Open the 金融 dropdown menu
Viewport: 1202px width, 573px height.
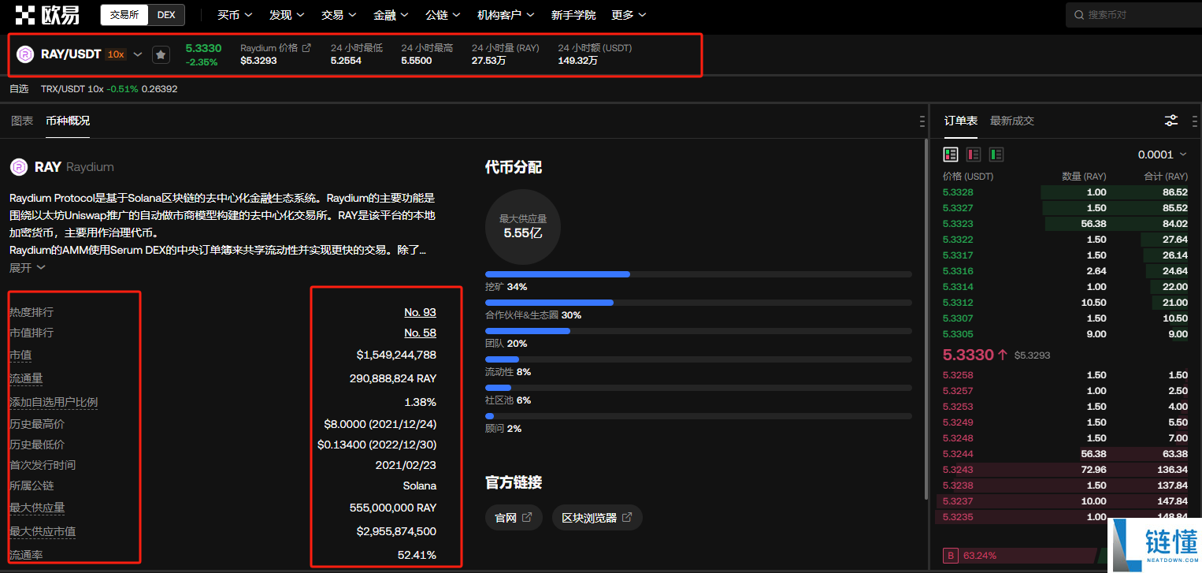click(x=391, y=15)
